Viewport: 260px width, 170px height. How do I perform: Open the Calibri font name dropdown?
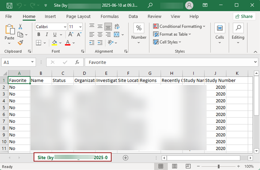coord(65,27)
